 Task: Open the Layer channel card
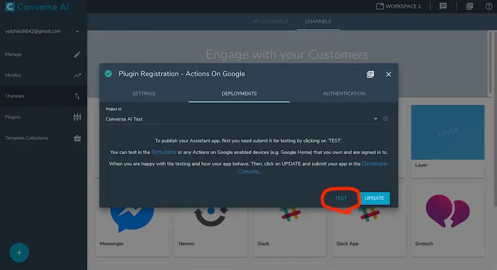click(x=447, y=141)
